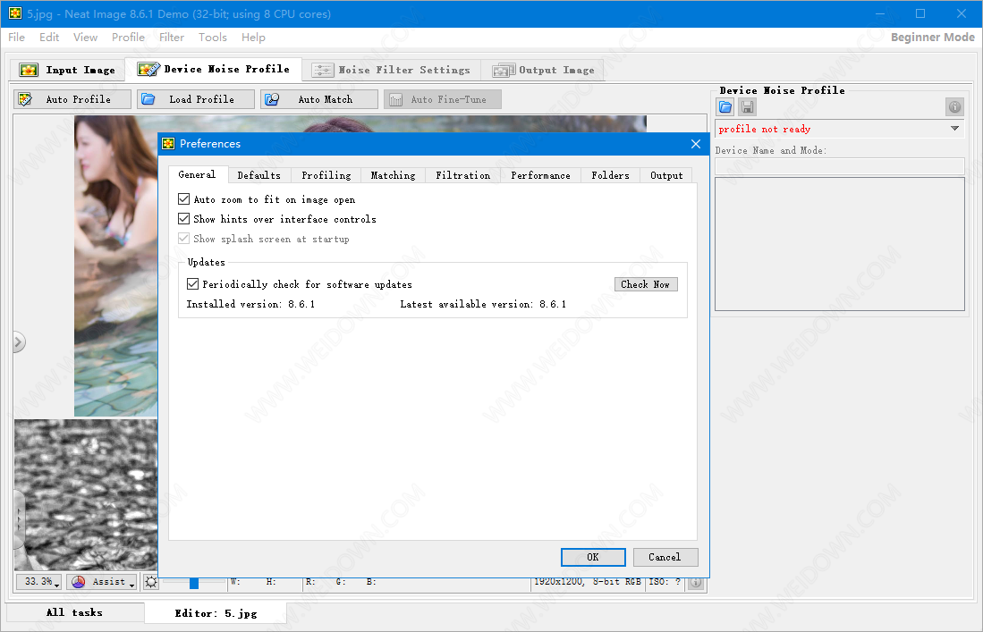Click the empty profile preview box

839,244
